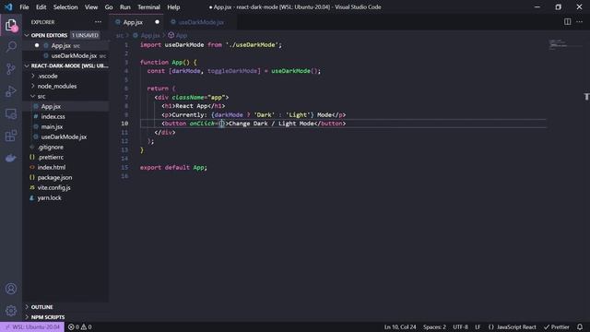Open package.json file
Screen dimensions: 590x332
pyautogui.click(x=54, y=178)
